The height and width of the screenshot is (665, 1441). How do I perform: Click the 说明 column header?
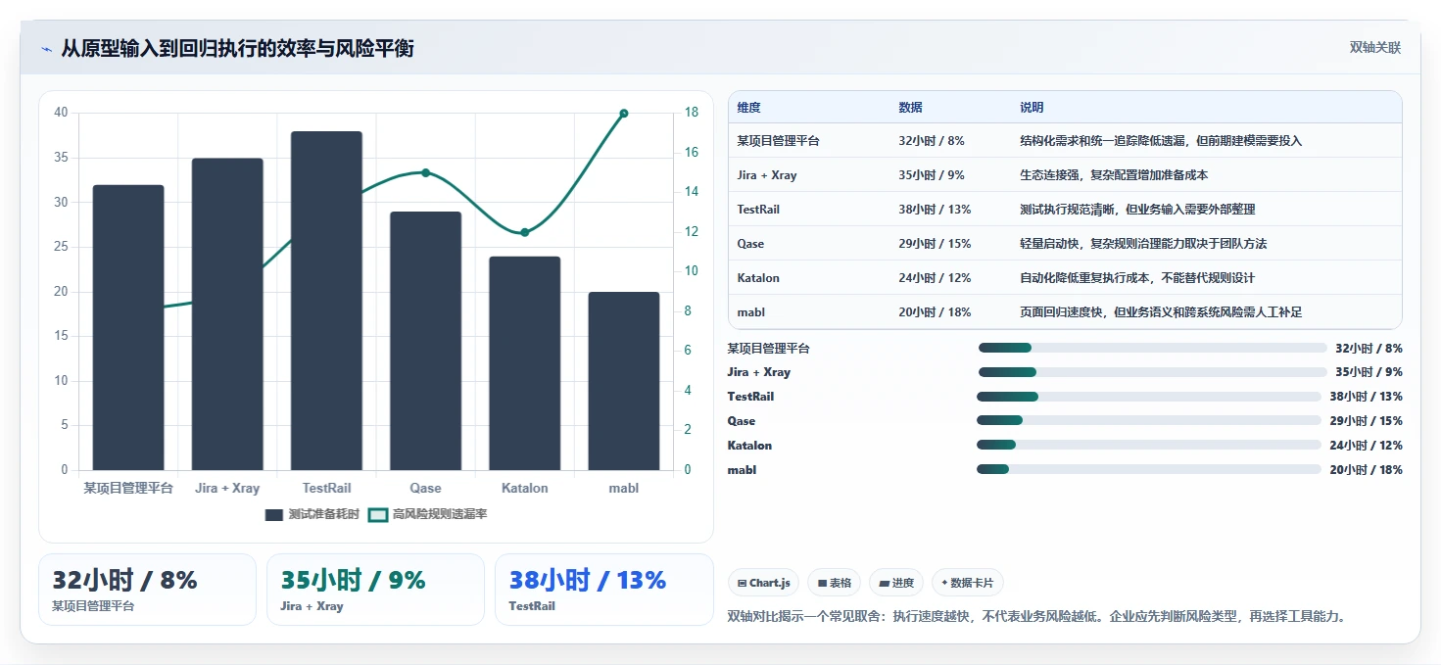(x=1032, y=108)
